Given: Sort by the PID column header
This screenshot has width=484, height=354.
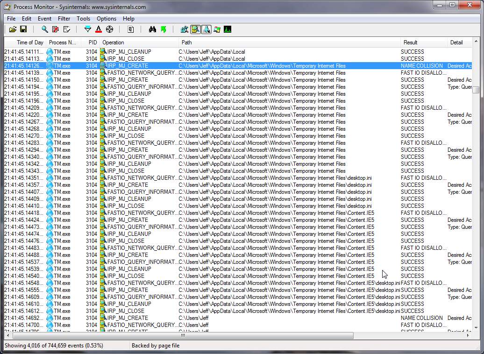Looking at the screenshot, I should coord(91,42).
